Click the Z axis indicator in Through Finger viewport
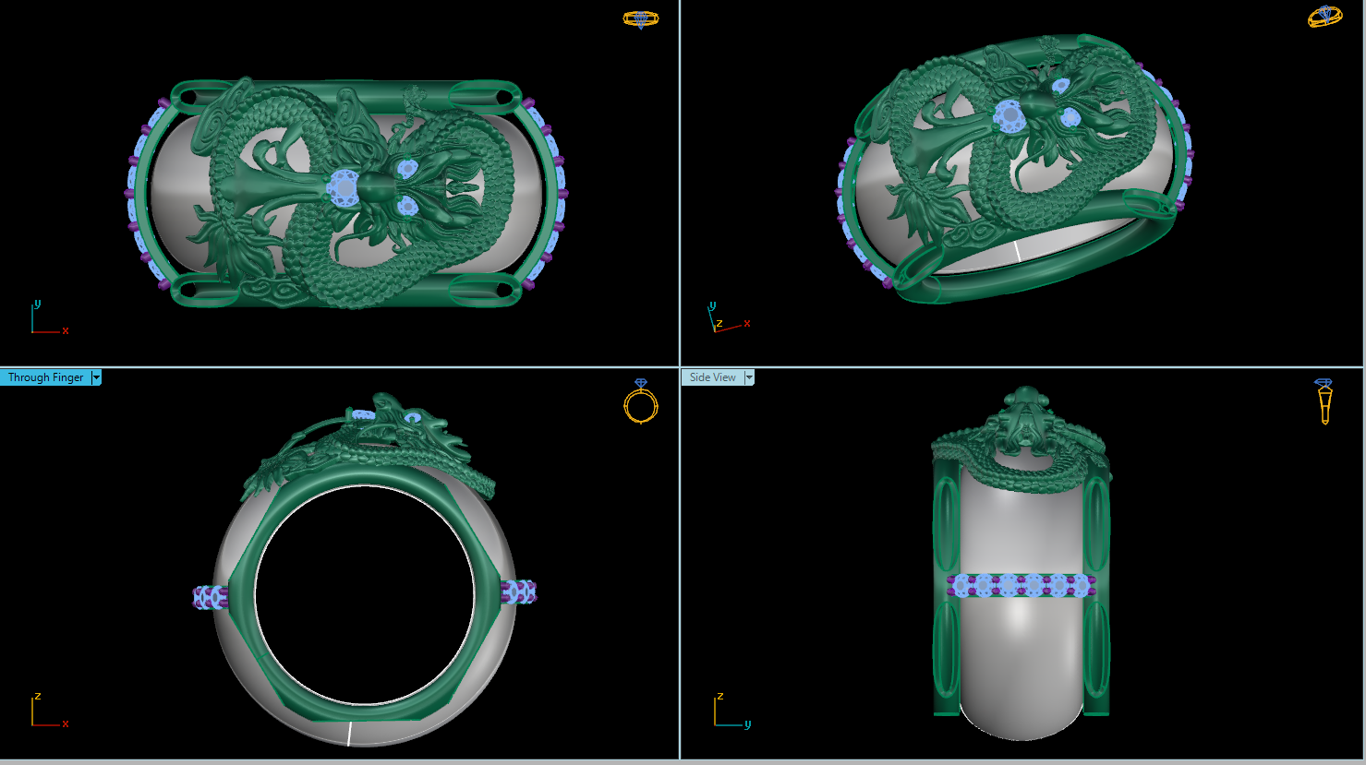 37,699
